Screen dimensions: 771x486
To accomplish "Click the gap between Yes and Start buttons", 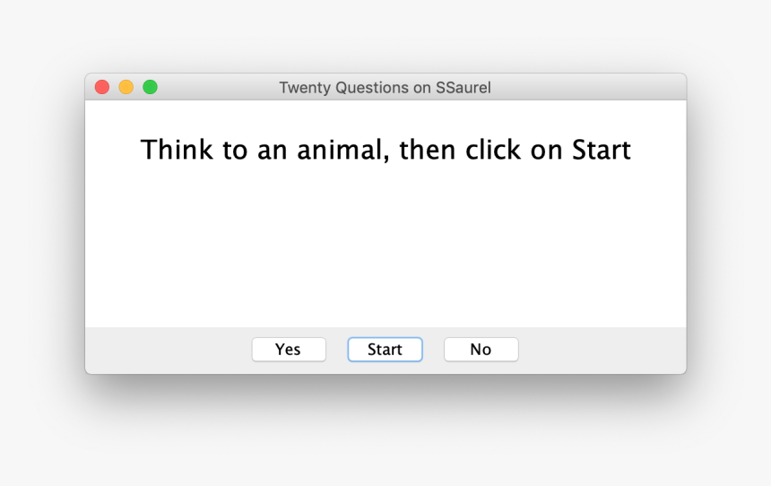I will [337, 350].
